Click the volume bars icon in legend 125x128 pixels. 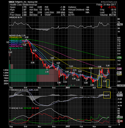(x=10, y=48)
